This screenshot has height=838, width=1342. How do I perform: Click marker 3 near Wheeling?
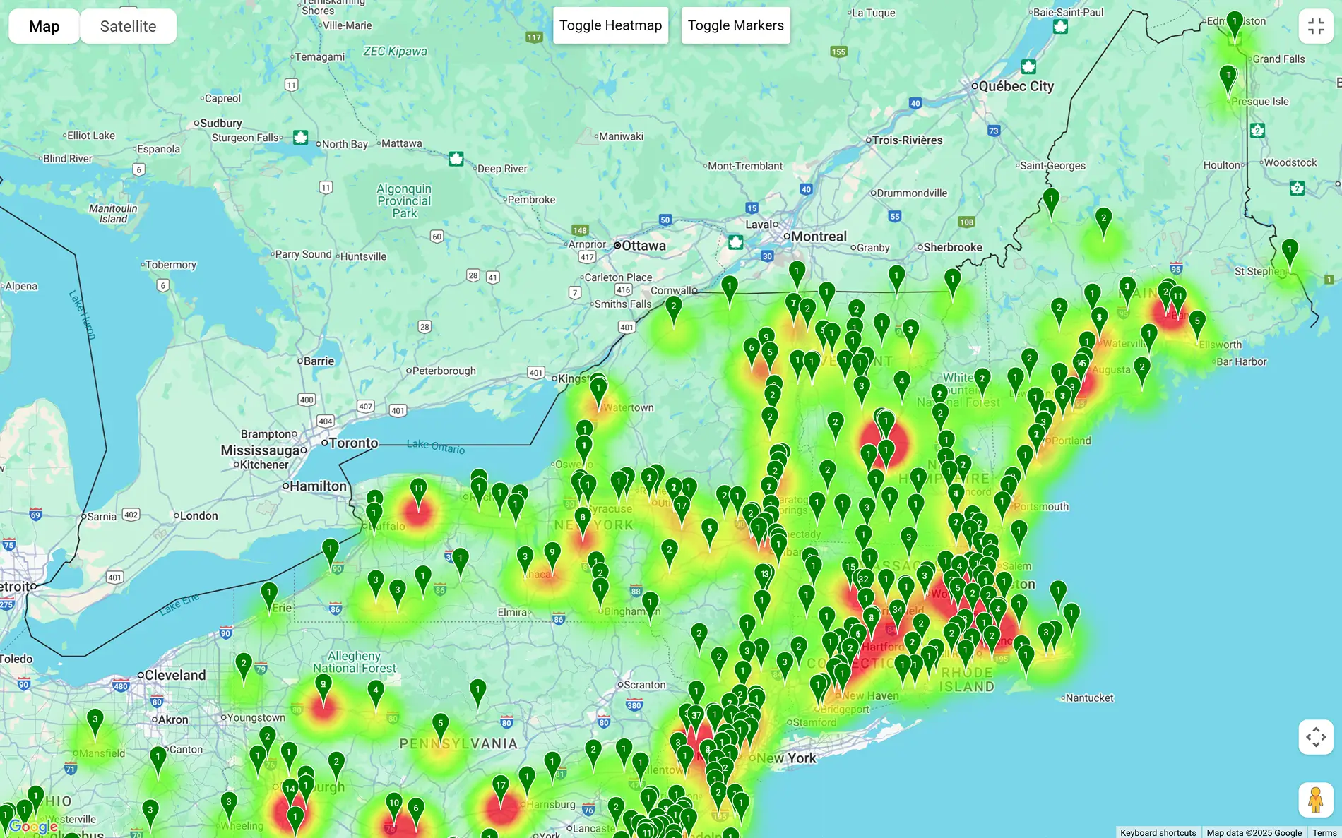pos(229,806)
